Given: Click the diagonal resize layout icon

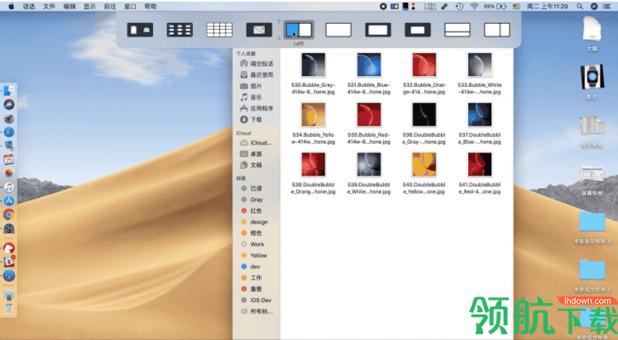Looking at the screenshot, I should [x=259, y=30].
